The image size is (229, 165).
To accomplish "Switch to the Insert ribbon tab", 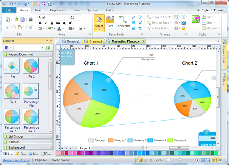I will click(x=39, y=10).
